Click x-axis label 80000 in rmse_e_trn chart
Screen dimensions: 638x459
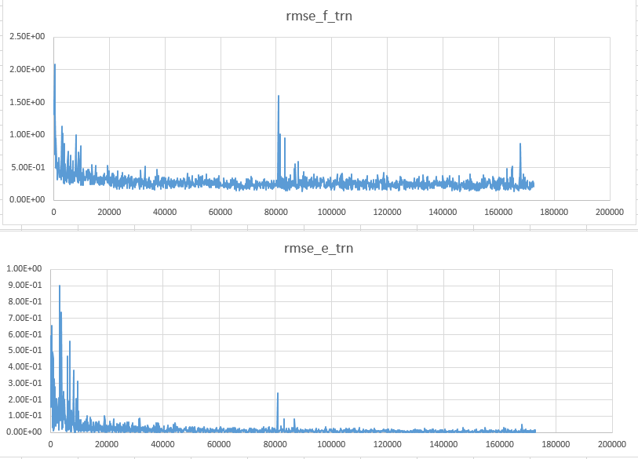(x=275, y=444)
